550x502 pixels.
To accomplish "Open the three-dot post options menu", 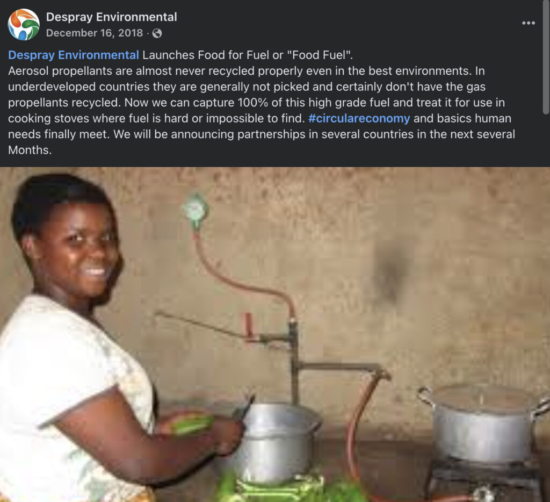I will (529, 23).
